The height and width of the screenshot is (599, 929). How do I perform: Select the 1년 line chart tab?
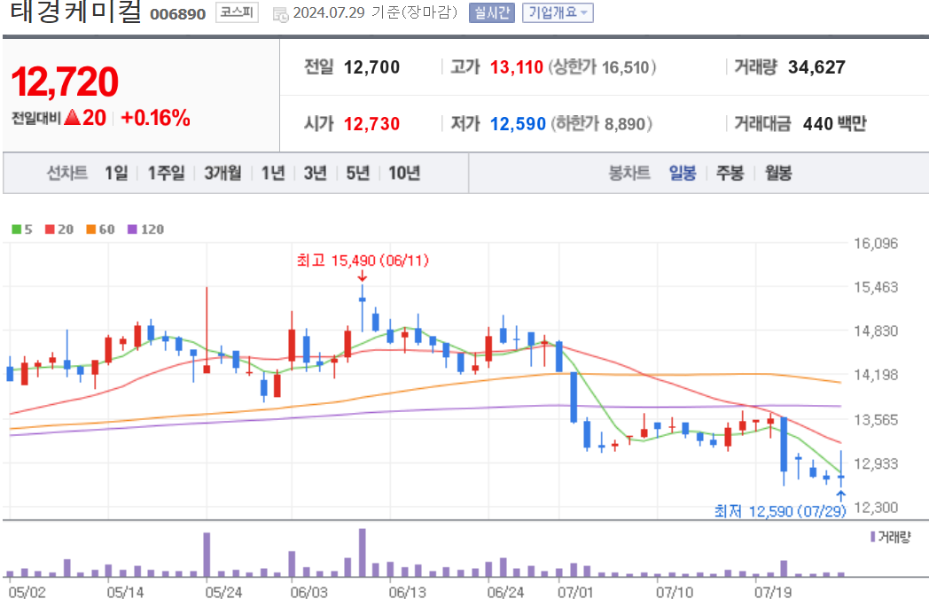click(x=273, y=173)
